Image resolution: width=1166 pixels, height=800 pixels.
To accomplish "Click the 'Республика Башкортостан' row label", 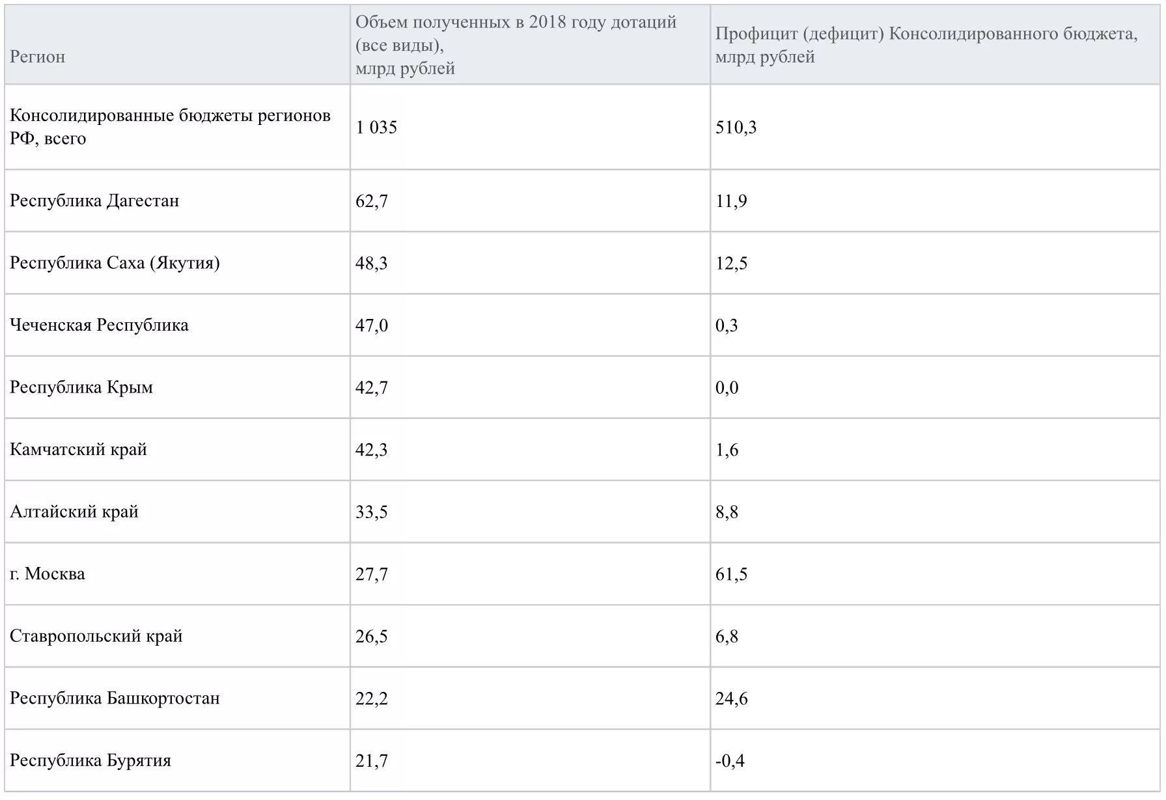I will pos(115,698).
